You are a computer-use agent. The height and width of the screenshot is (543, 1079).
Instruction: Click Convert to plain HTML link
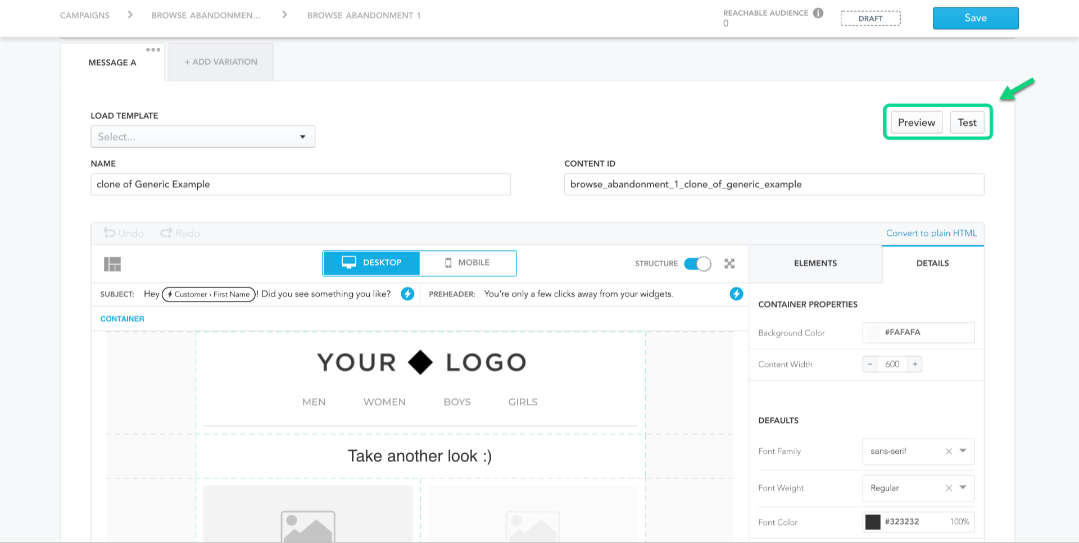931,233
